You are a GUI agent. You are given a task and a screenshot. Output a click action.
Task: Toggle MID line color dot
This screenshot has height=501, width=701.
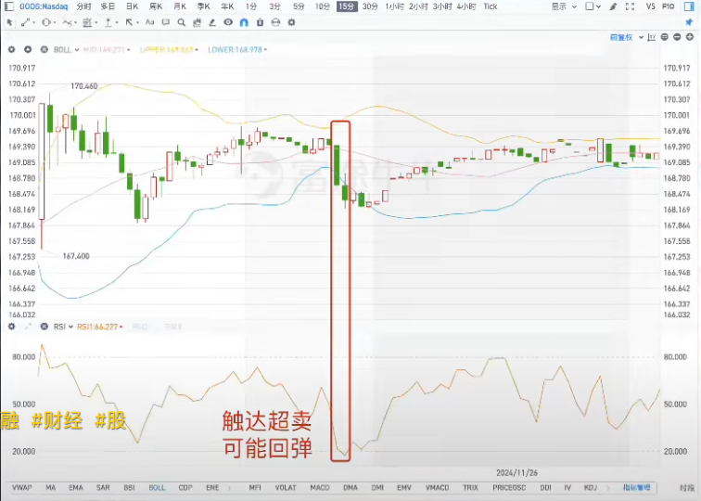click(x=129, y=50)
